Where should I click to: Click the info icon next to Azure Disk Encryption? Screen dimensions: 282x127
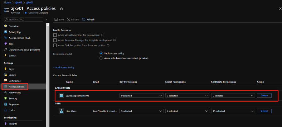point(108,45)
